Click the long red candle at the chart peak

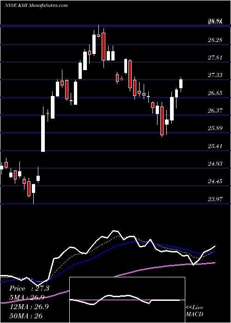click(x=103, y=47)
